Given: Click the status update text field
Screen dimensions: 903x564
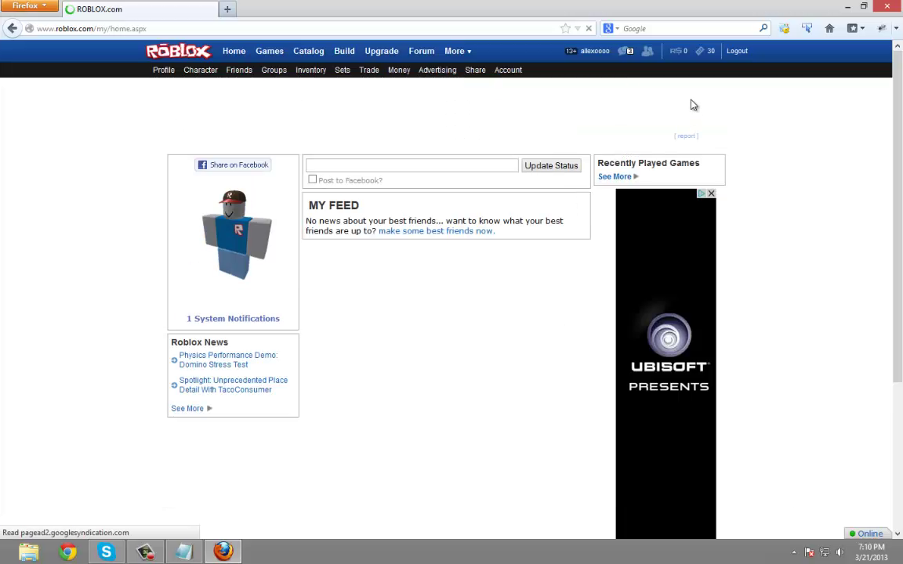Looking at the screenshot, I should pyautogui.click(x=412, y=165).
